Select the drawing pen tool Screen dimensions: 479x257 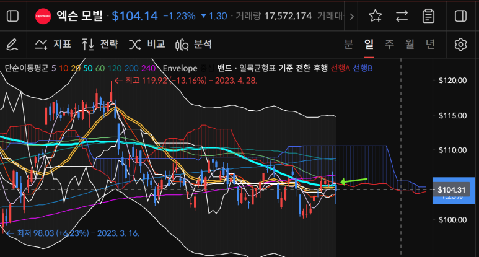(x=12, y=45)
